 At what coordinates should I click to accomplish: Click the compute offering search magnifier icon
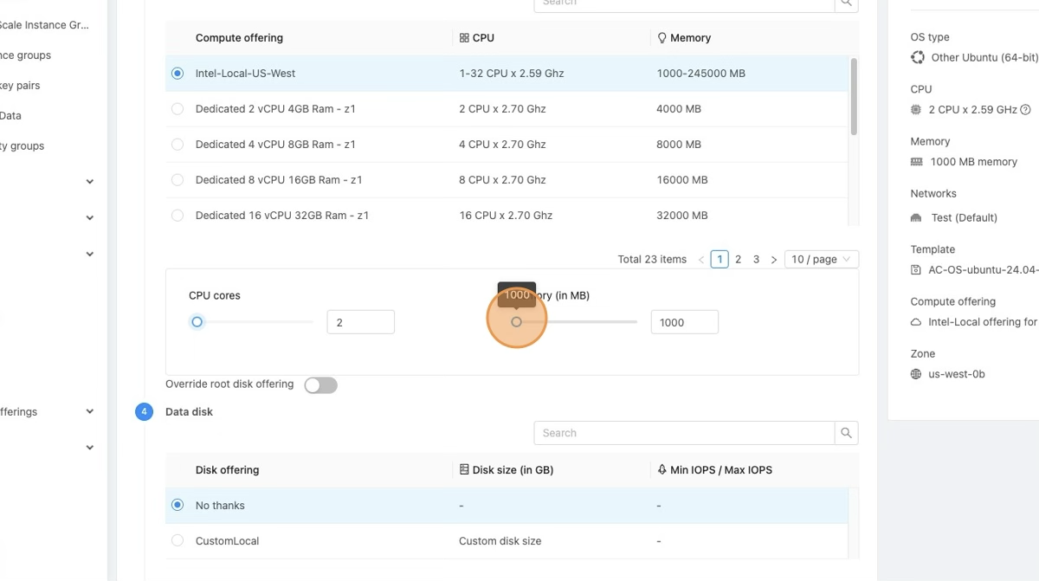846,3
